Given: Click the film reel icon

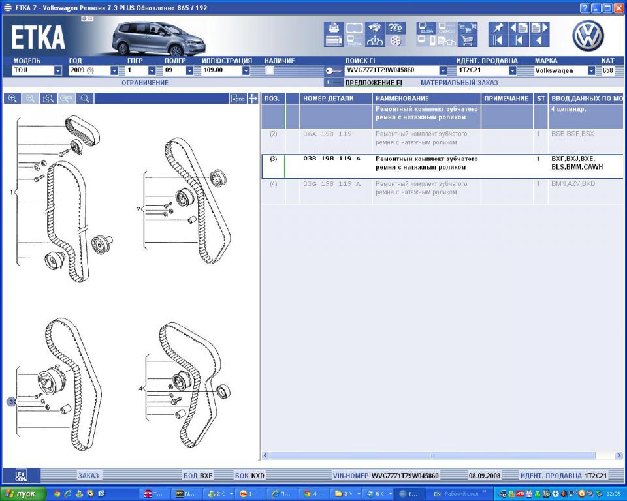Looking at the screenshot, I should tap(396, 40).
